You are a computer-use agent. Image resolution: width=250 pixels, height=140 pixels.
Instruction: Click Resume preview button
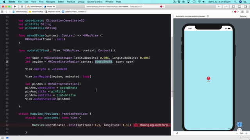pos(243,16)
